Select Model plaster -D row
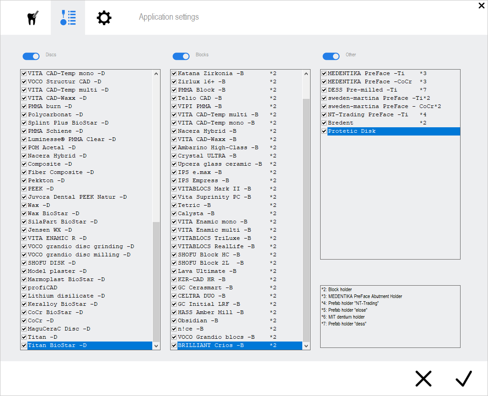The width and height of the screenshot is (488, 396). (x=87, y=271)
